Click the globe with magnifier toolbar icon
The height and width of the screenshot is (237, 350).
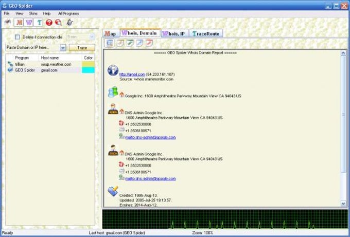pyautogui.click(x=58, y=23)
